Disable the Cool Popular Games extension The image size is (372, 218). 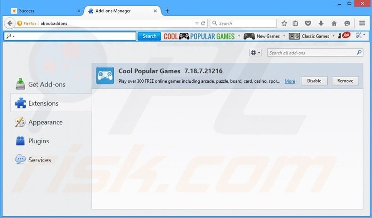(x=314, y=81)
